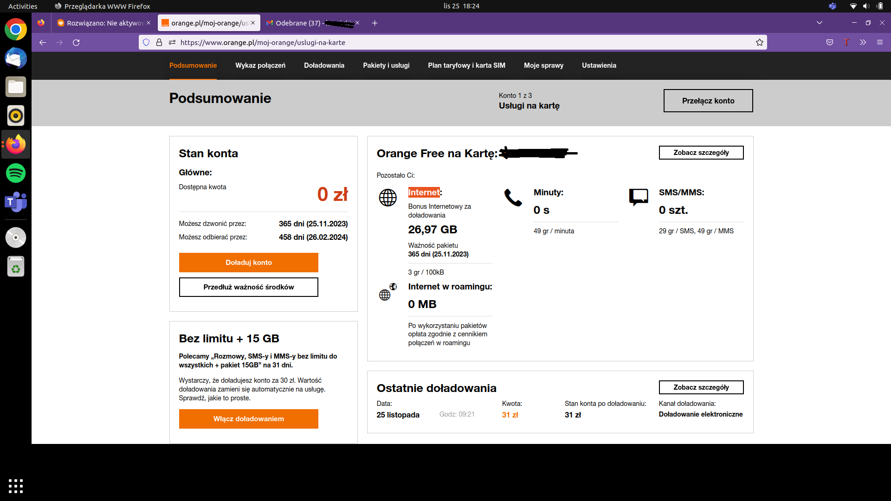Show more toolbar tools chevrons
Viewport: 891px width, 501px height.
click(863, 42)
